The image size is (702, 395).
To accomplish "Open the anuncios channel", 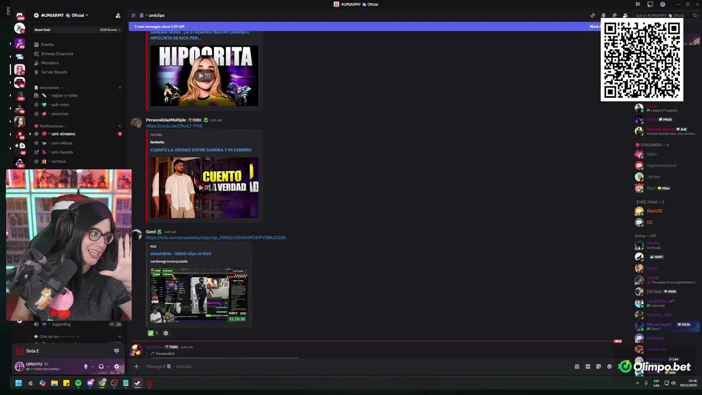I will point(78,114).
